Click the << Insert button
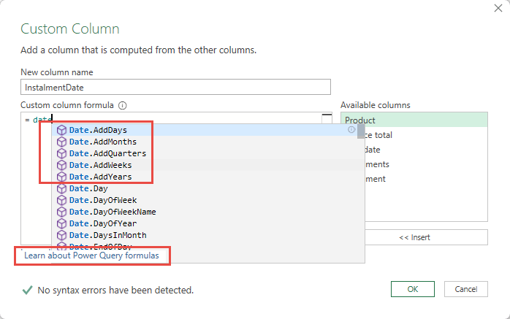The image size is (510, 319). 414,237
